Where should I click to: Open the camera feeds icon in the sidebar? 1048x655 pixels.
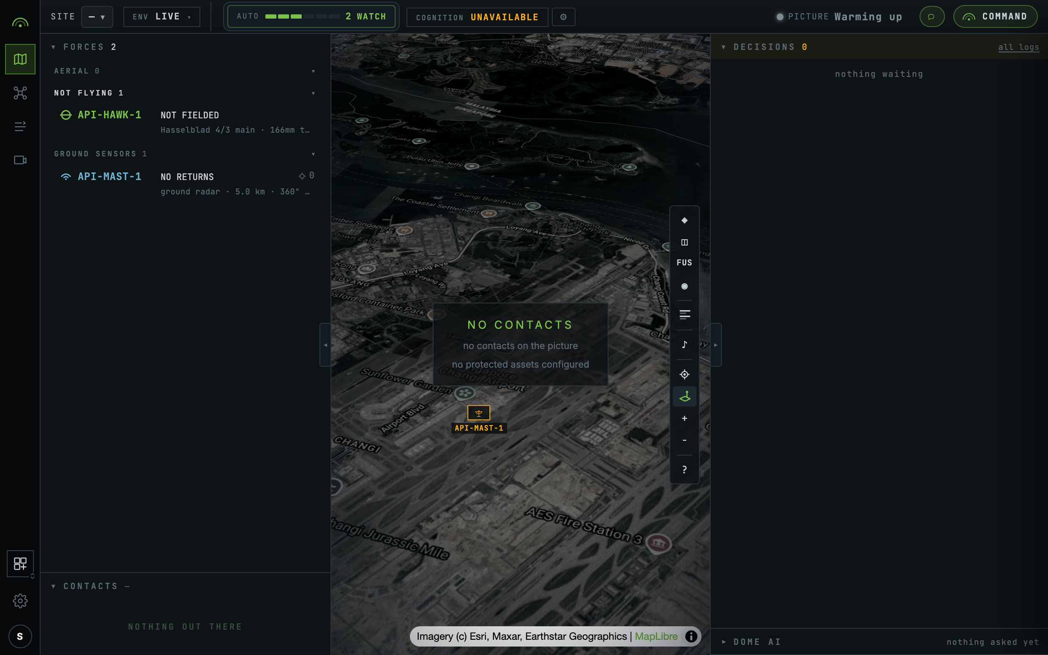click(20, 160)
